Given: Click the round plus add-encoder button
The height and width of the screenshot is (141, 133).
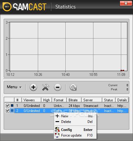Looking at the screenshot, I should pyautogui.click(x=33, y=87).
